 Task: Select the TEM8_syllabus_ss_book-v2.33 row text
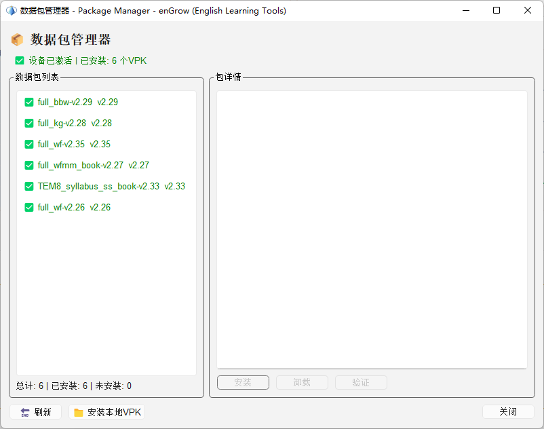point(111,187)
